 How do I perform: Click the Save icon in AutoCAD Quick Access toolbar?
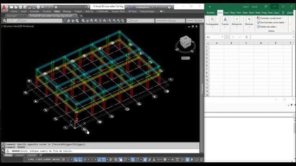[20, 7]
